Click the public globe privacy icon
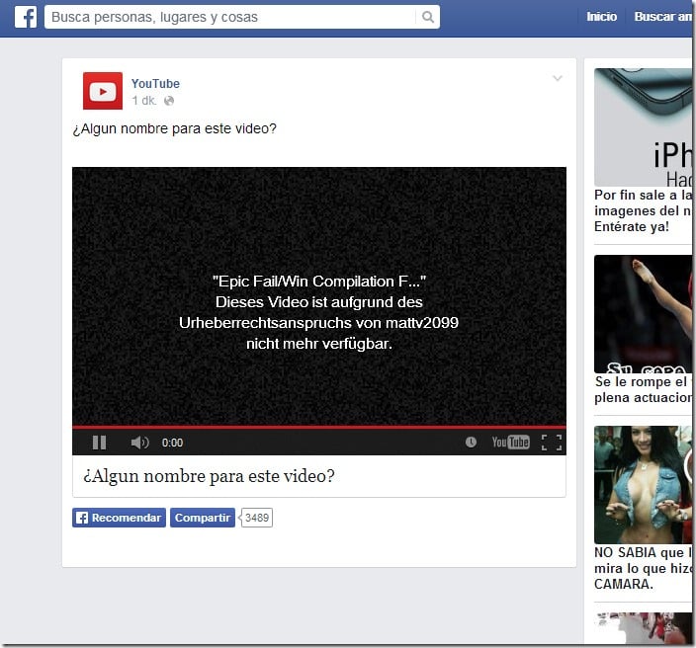 [x=169, y=101]
